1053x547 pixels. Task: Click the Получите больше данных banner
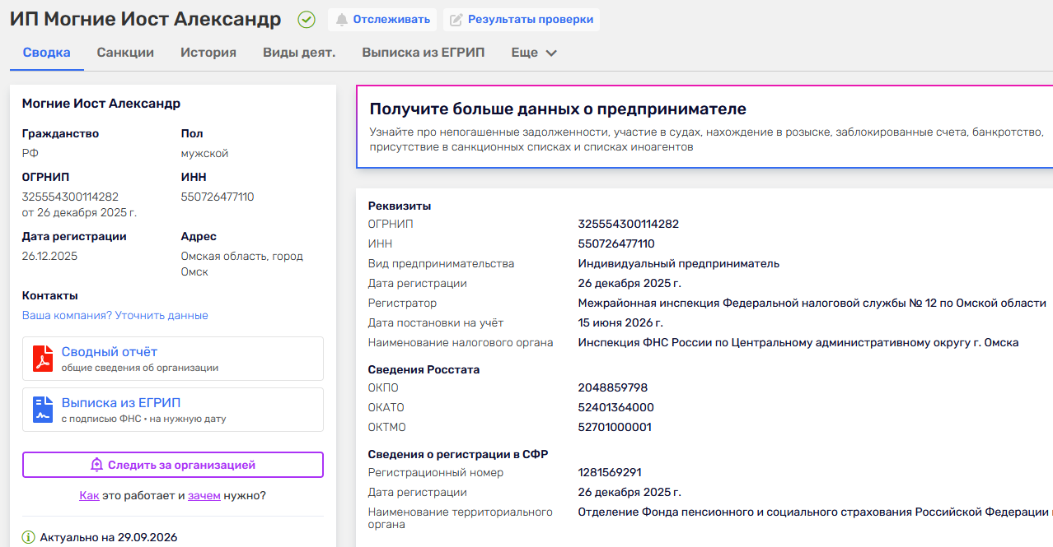pyautogui.click(x=704, y=127)
